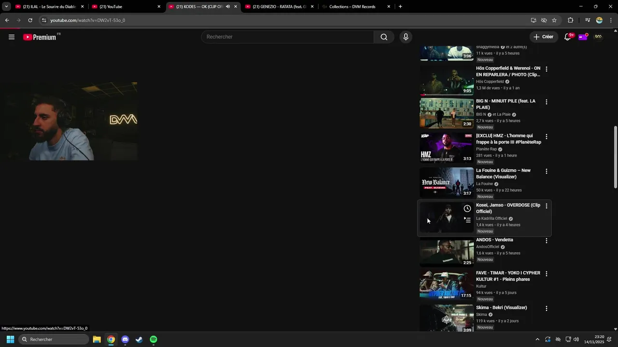
Task: Install app icon in address bar
Action: pyautogui.click(x=534, y=20)
